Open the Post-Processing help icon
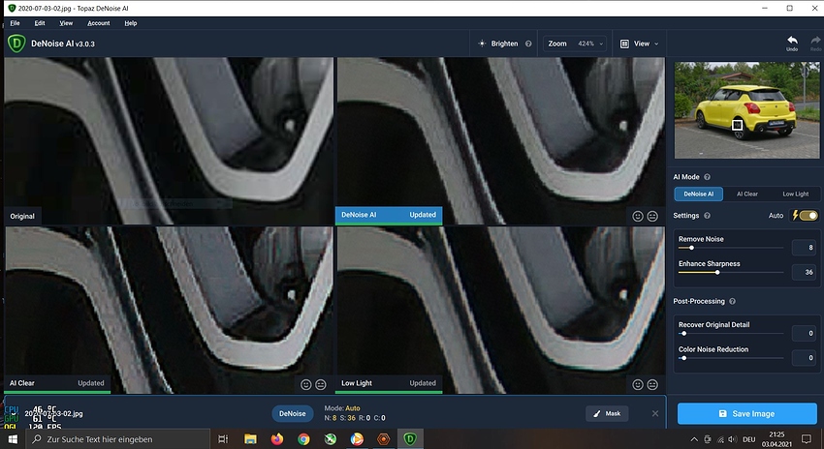Image resolution: width=824 pixels, height=449 pixels. click(732, 301)
